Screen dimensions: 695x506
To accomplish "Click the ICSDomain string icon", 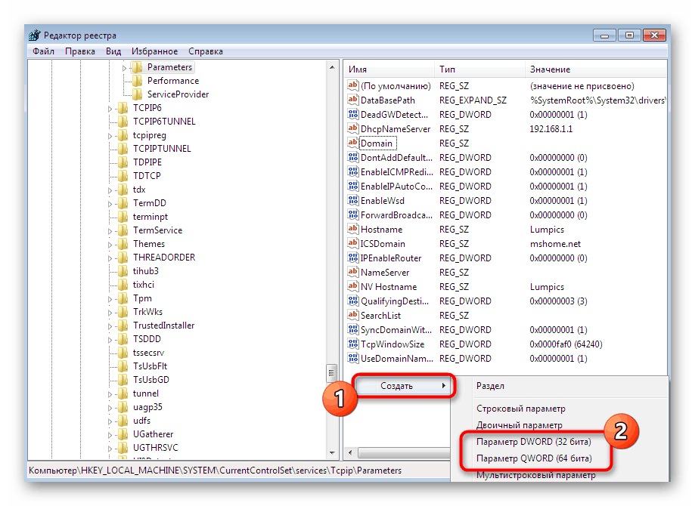I will tap(353, 243).
